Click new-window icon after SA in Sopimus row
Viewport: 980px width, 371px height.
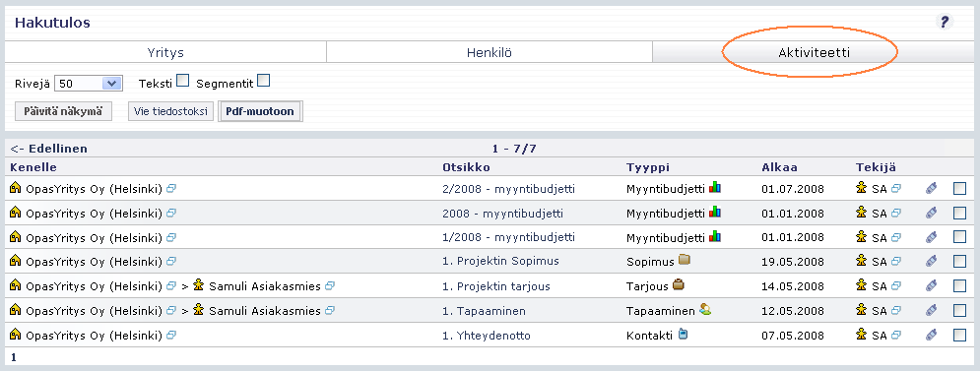click(895, 262)
